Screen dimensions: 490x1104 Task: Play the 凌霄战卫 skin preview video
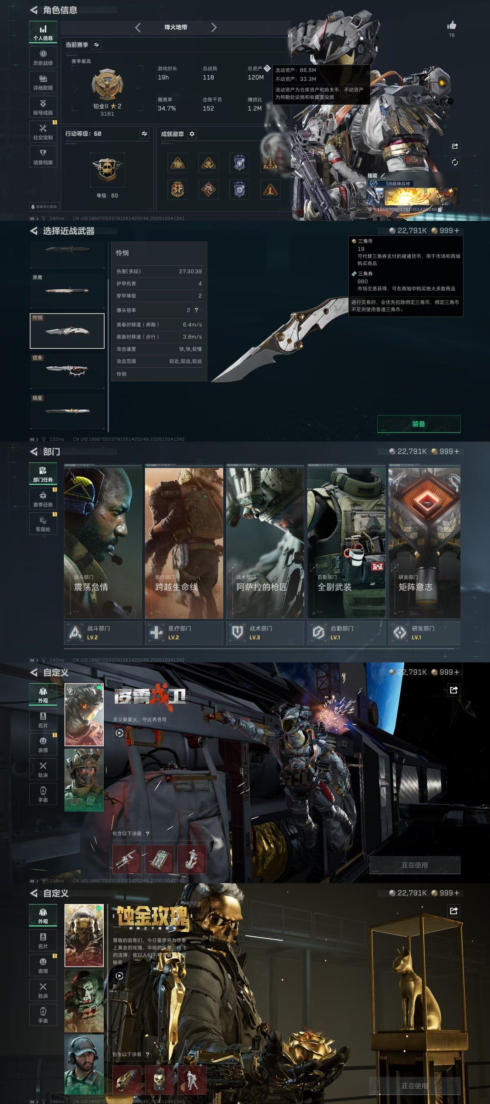coord(119,733)
